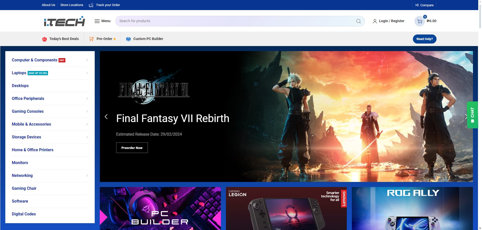Go to previous slide arrow

106,117
